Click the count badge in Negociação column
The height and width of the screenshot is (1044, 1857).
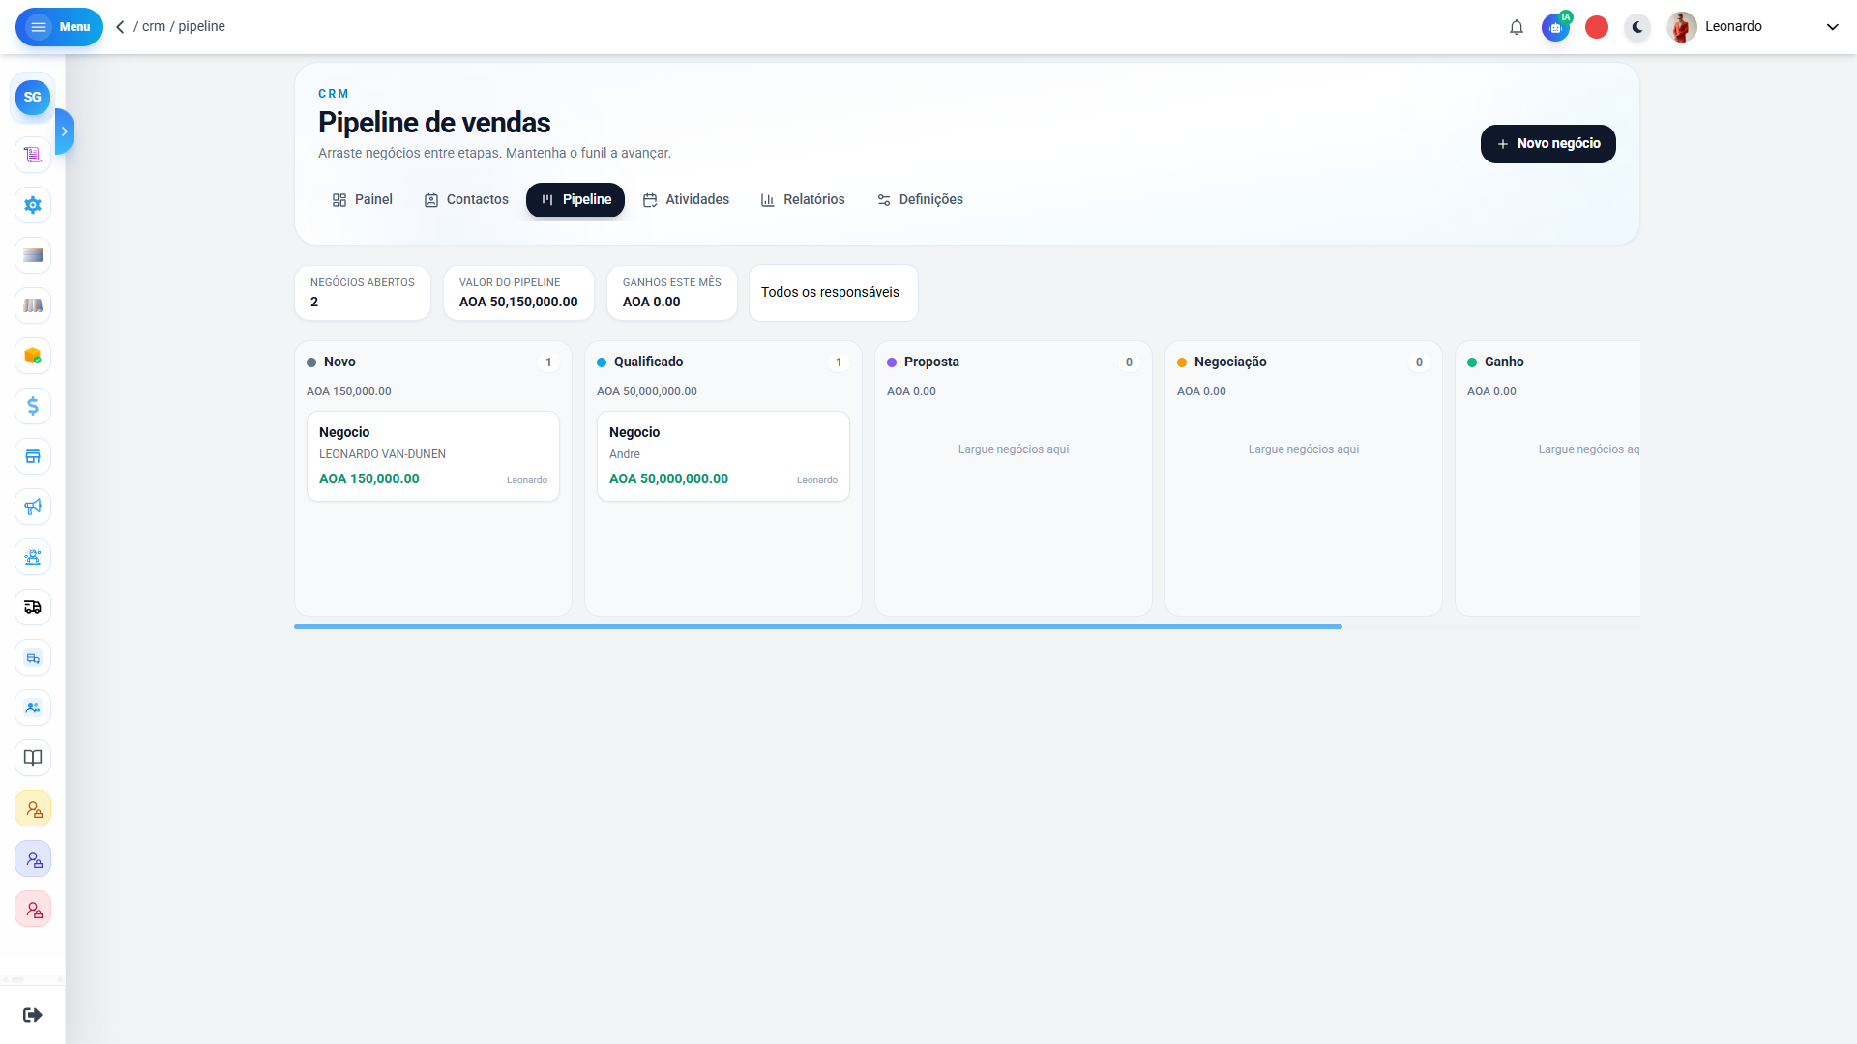[1419, 362]
